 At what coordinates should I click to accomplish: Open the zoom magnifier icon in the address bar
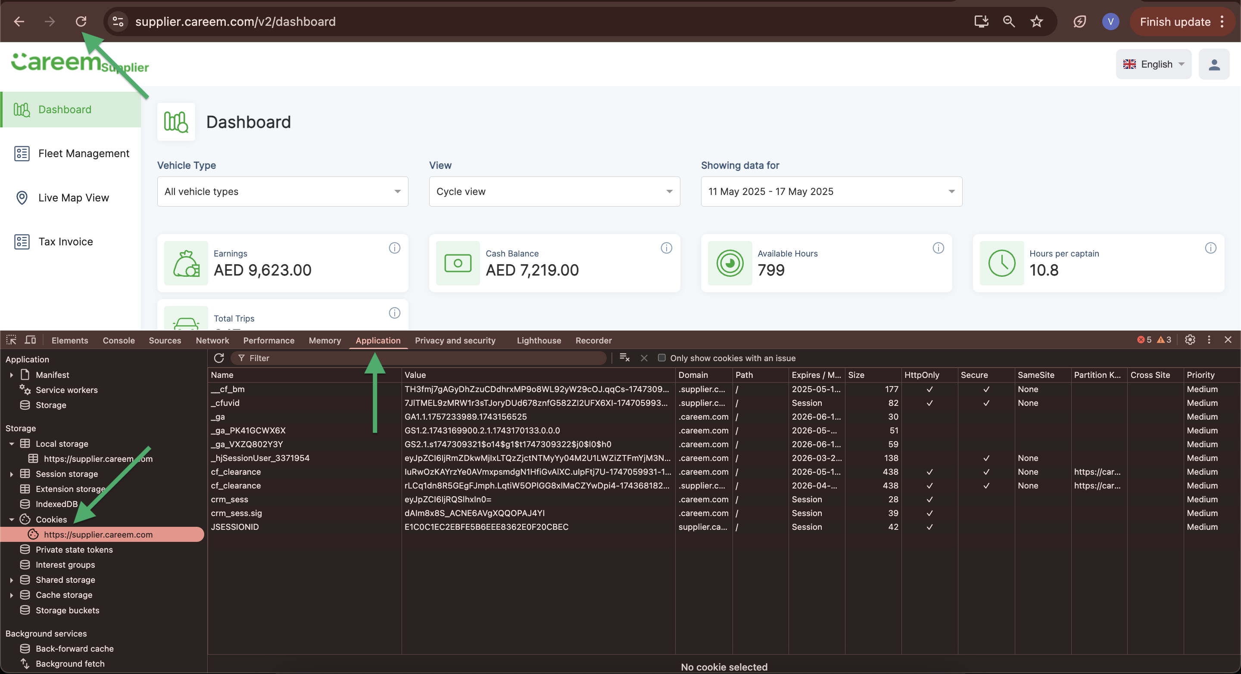[1009, 21]
